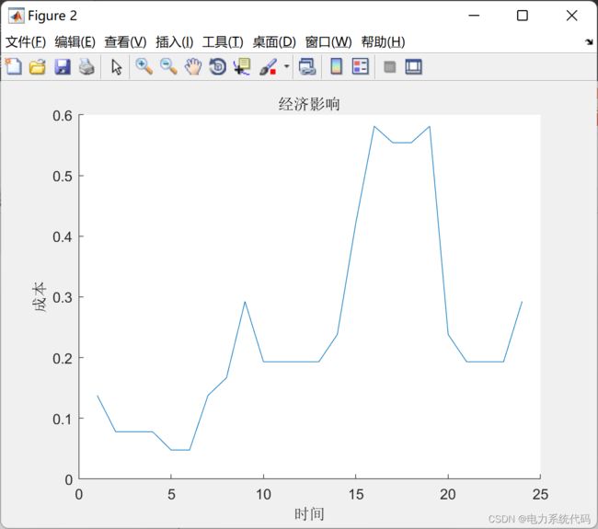Image resolution: width=598 pixels, height=529 pixels.
Task: Enable the Rotate 3D tool
Action: coord(218,67)
